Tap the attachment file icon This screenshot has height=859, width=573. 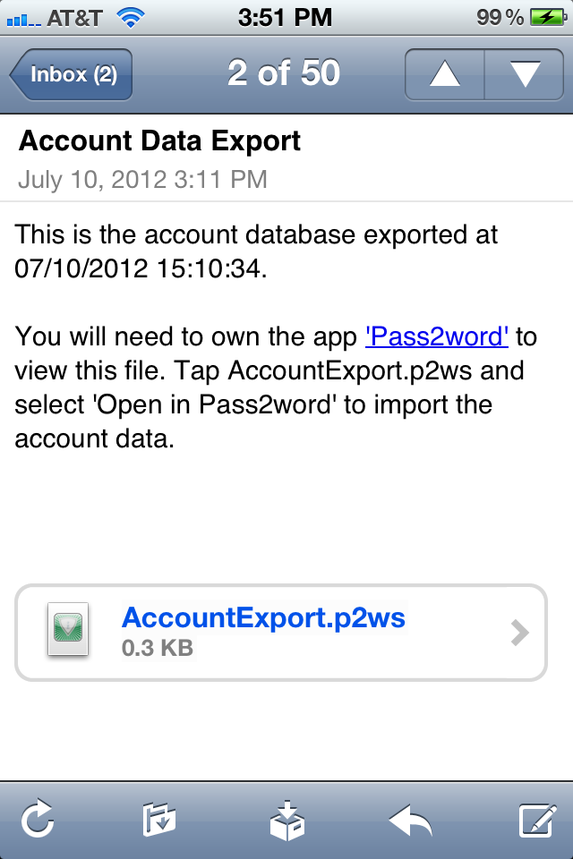67,631
